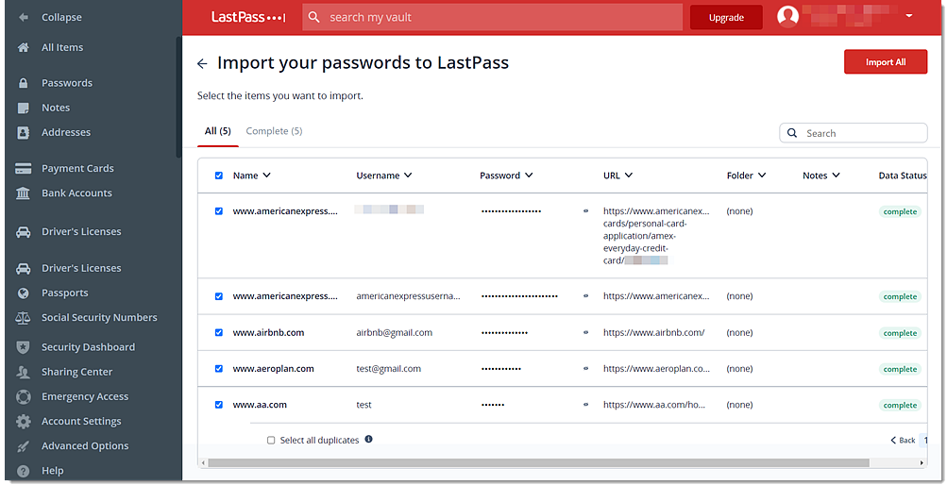Sort by the Username column chevron
The width and height of the screenshot is (947, 485).
[408, 175]
